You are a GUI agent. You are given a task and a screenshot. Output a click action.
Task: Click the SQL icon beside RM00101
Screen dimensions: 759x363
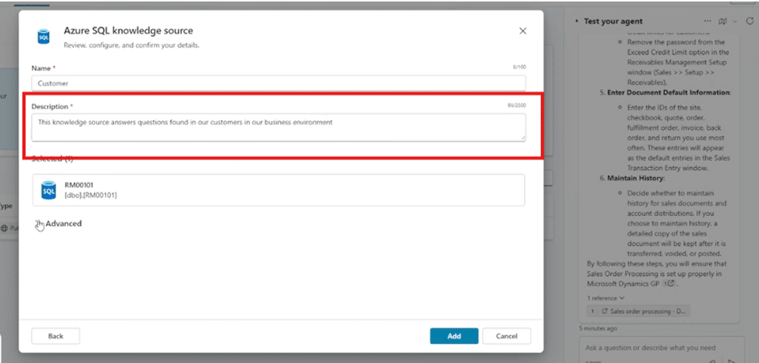49,190
